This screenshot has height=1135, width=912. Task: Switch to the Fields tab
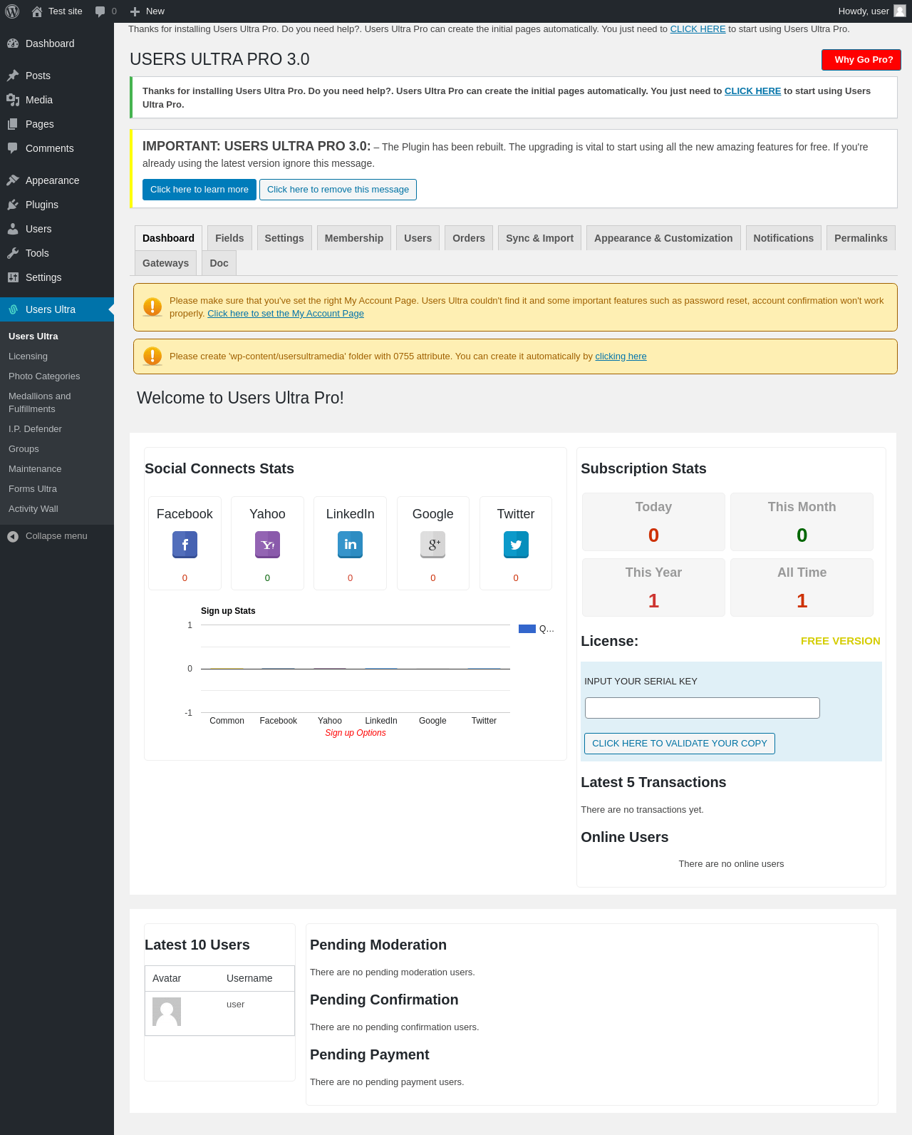pyautogui.click(x=229, y=238)
